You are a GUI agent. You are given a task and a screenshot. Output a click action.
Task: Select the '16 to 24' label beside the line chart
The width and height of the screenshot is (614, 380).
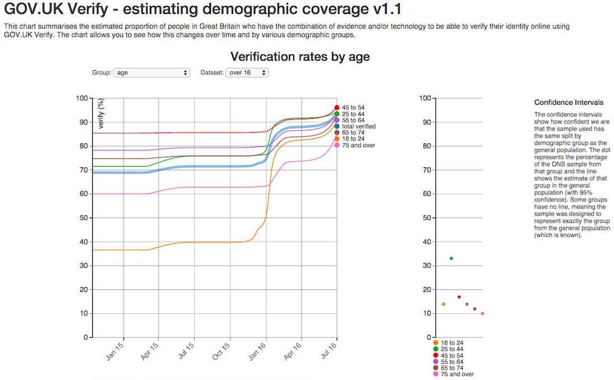click(x=353, y=139)
